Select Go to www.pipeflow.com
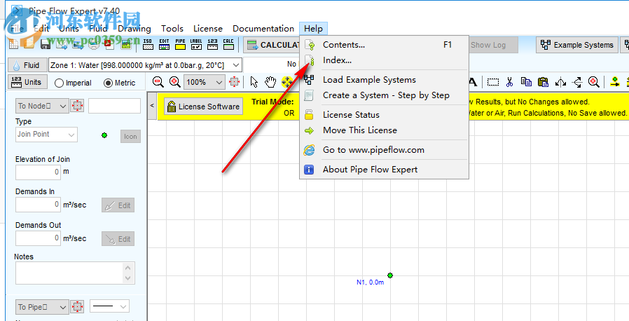This screenshot has width=629, height=321. pos(384,150)
